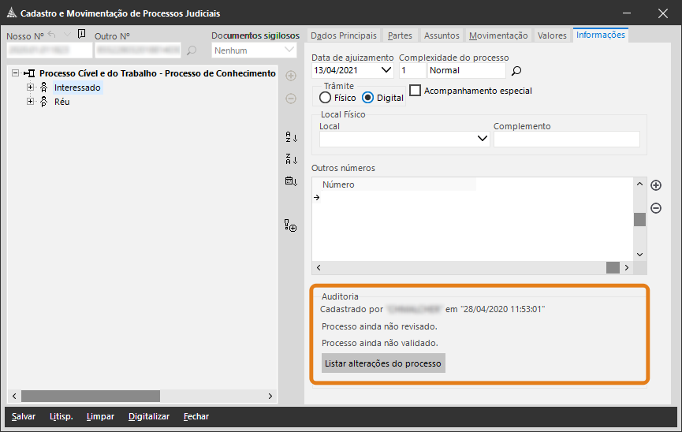The image size is (682, 432).
Task: Remove an entry from Outros números list
Action: coord(655,208)
